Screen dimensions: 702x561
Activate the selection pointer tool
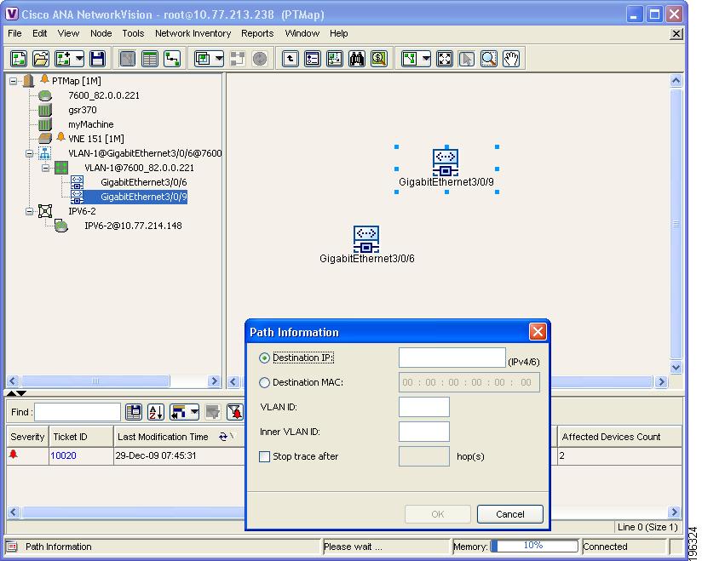coord(467,59)
